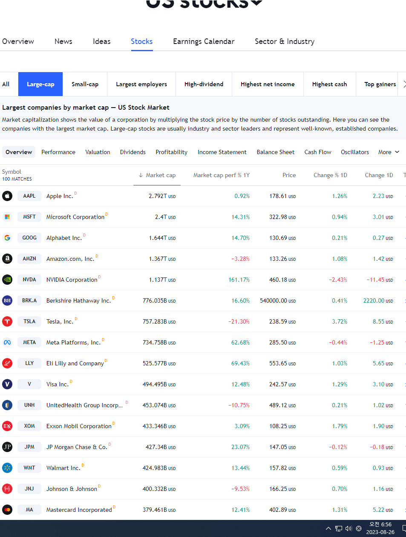This screenshot has width=406, height=537.
Task: Sort by Market cap perf % 1Y header
Action: (x=222, y=175)
